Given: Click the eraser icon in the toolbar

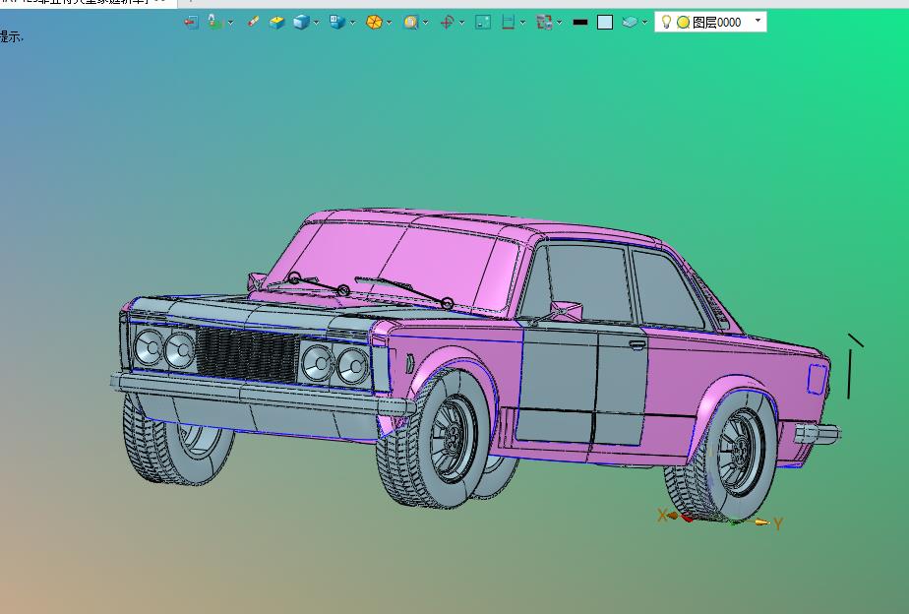Looking at the screenshot, I should click(x=253, y=22).
